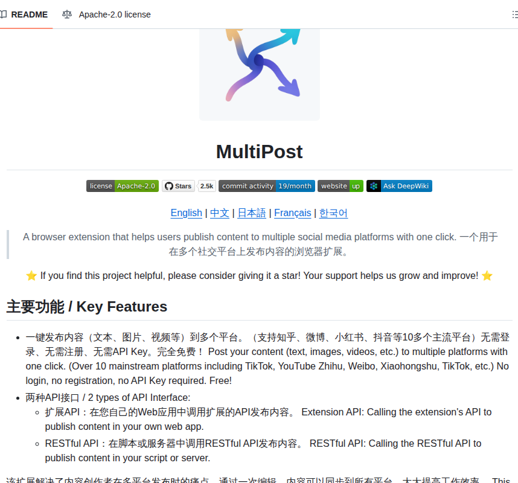This screenshot has width=518, height=483.
Task: Open the Ask DeepWiki badge
Action: [399, 186]
